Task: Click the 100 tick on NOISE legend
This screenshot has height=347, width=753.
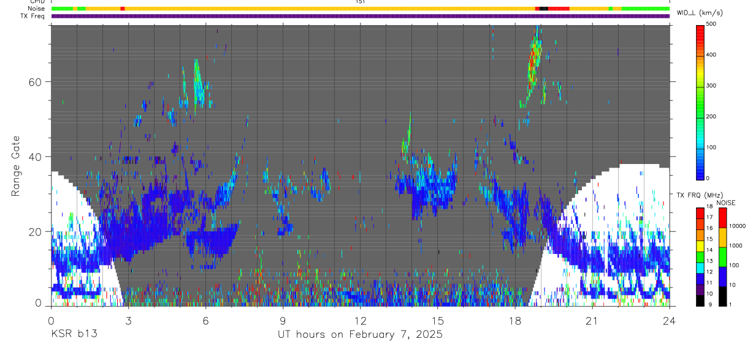Action: (735, 266)
